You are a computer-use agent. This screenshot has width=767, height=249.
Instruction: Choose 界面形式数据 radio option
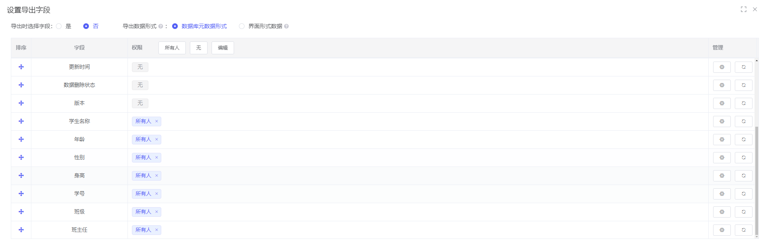tap(242, 26)
